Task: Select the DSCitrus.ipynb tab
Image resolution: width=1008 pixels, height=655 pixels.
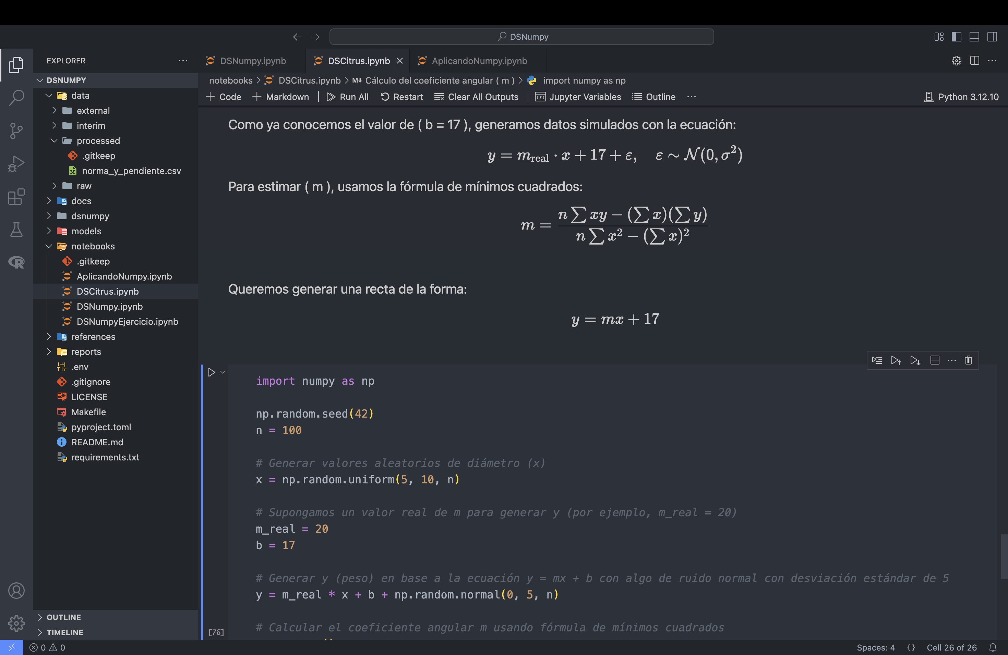Action: pos(358,61)
